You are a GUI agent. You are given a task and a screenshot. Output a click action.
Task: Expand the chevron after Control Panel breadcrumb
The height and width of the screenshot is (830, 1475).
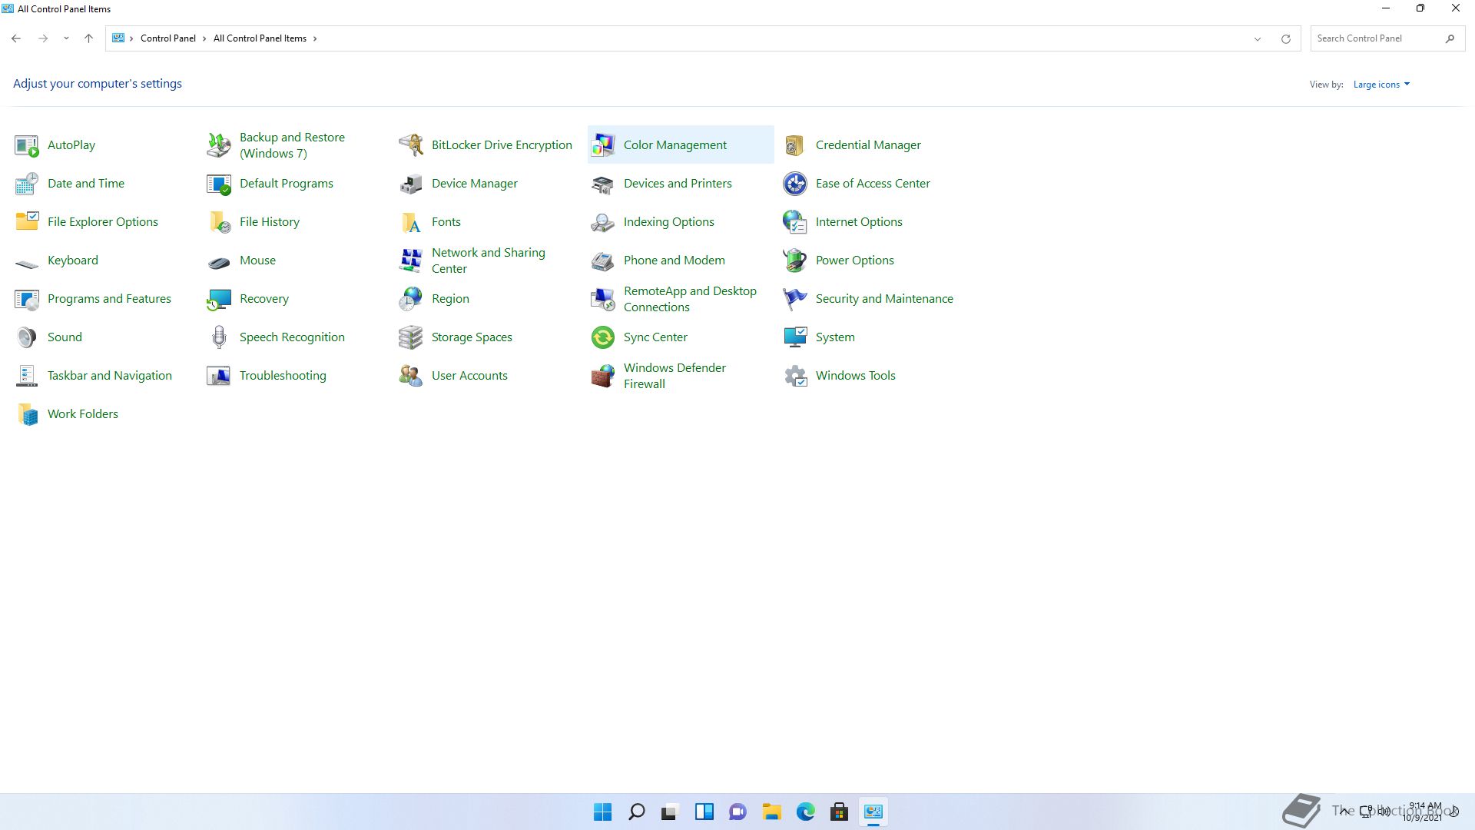coord(204,38)
